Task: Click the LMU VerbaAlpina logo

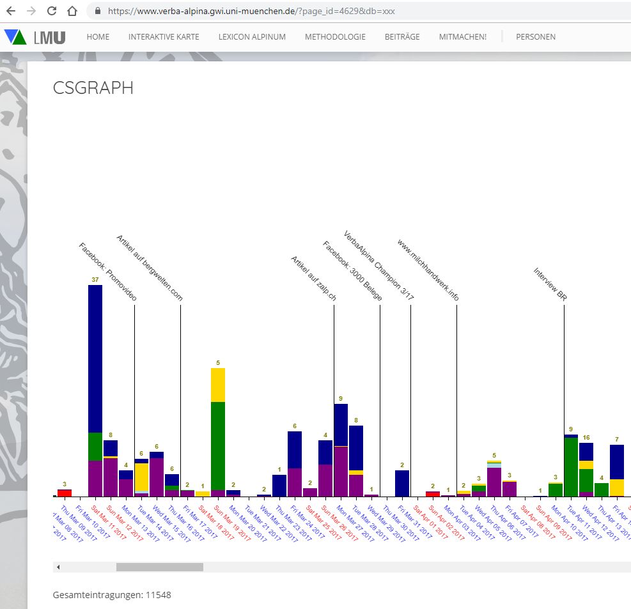Action: (35, 37)
